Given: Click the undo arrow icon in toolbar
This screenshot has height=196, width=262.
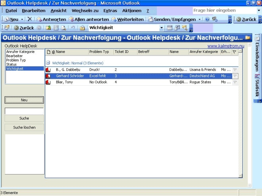Looking at the screenshot, I should (73, 28).
